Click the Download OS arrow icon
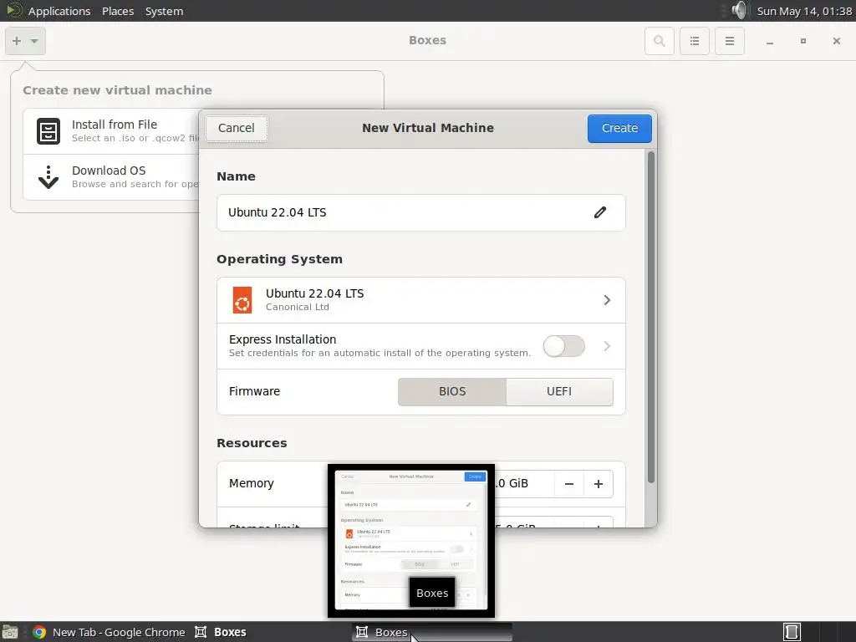The image size is (856, 642). click(x=48, y=177)
